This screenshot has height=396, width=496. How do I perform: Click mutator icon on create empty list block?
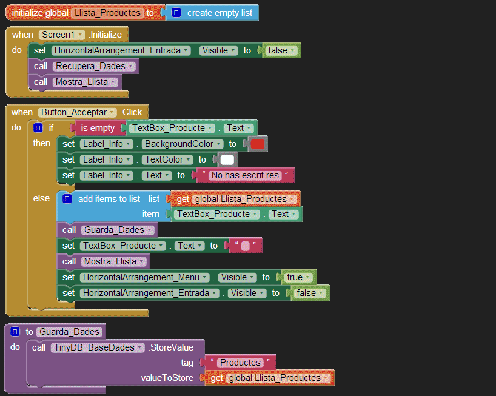(x=176, y=13)
